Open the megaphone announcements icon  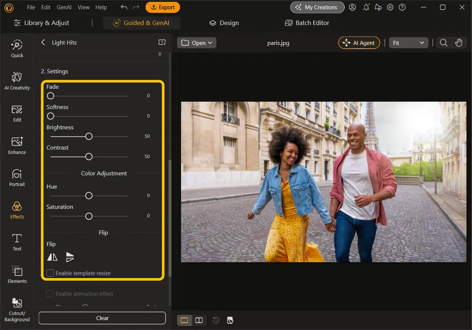click(378, 7)
